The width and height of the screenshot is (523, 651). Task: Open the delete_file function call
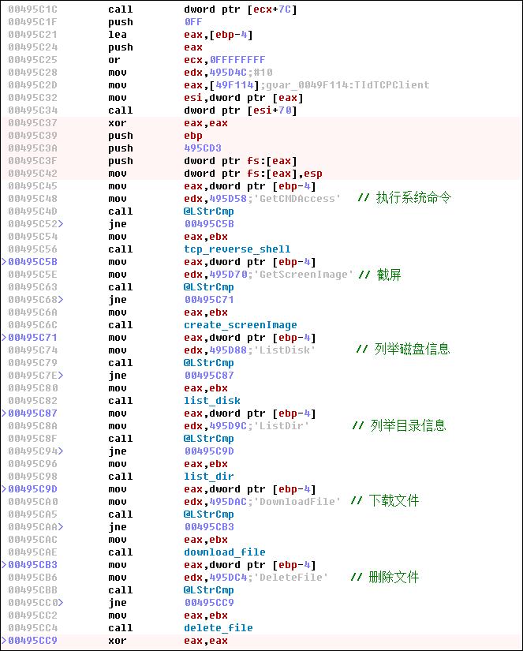[219, 628]
